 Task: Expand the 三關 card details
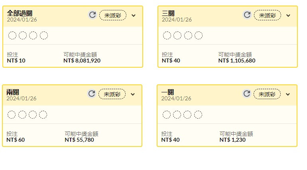[x=288, y=16]
